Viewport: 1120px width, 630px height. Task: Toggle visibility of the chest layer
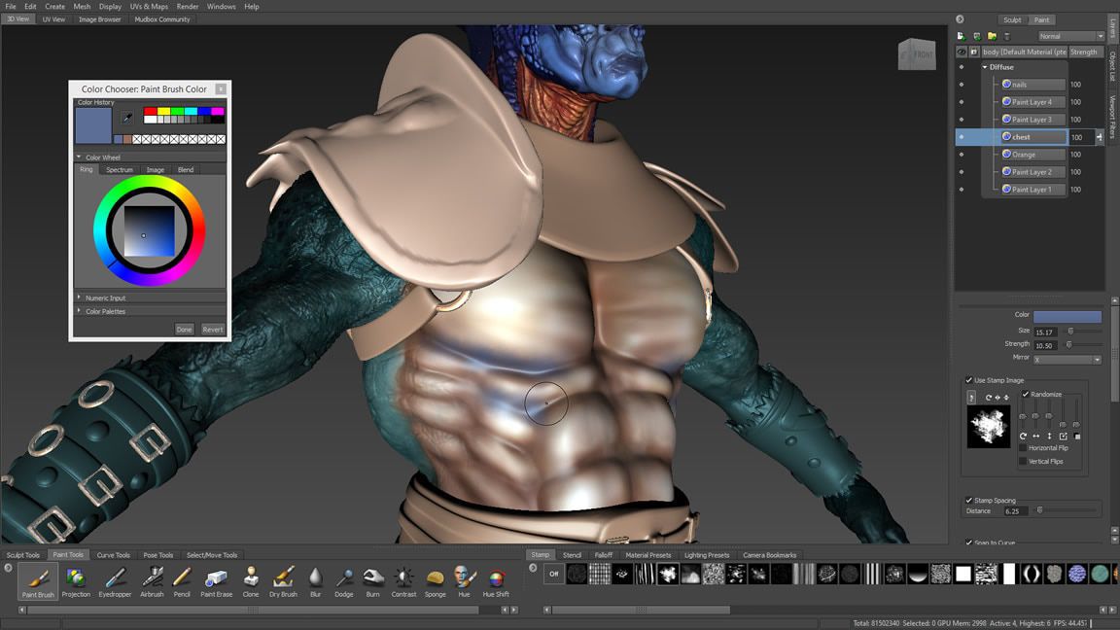pos(962,136)
